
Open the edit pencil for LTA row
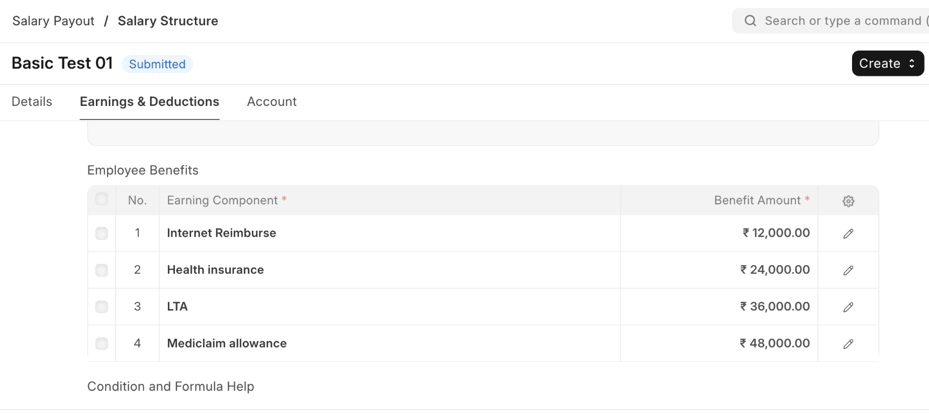(x=848, y=307)
